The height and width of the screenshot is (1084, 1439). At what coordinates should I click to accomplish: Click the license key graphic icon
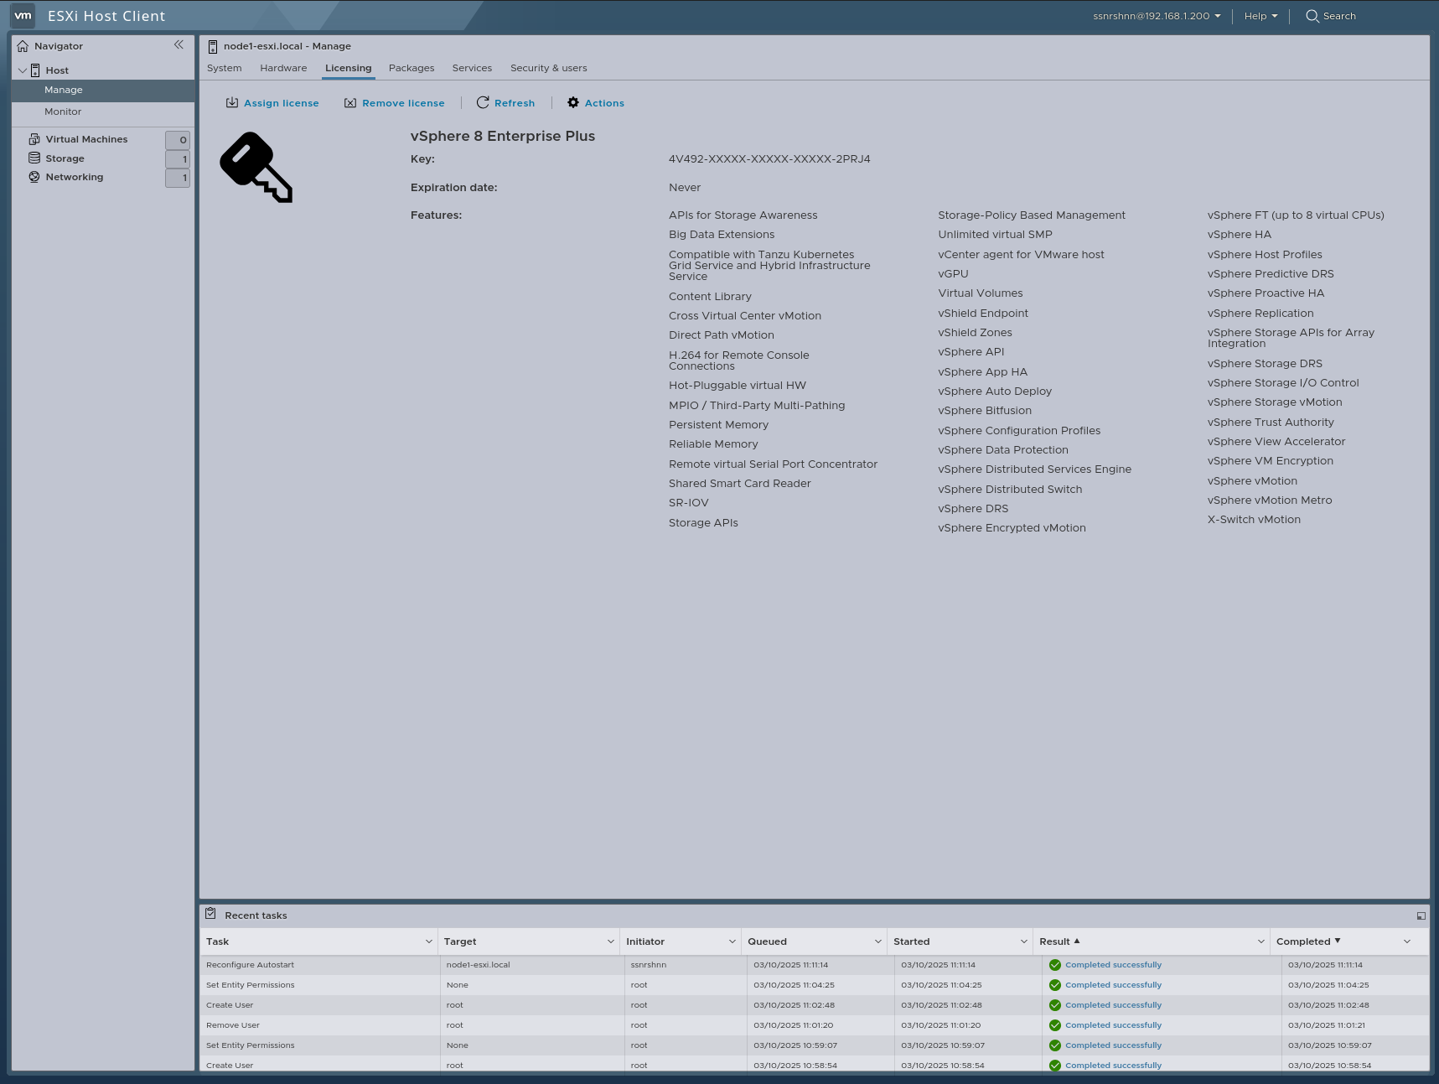[x=256, y=166]
